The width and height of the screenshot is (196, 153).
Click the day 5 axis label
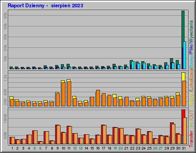coord(34,148)
